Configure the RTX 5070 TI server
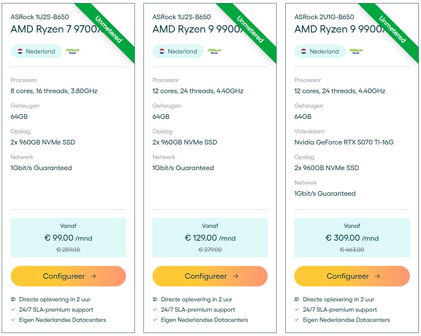This screenshot has height=336, width=421. coord(352,276)
